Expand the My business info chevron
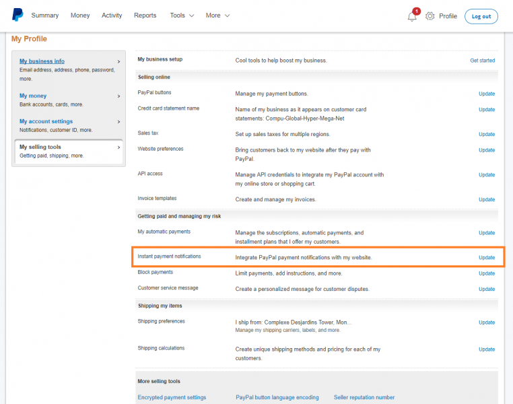This screenshot has height=404, width=513. pyautogui.click(x=118, y=61)
